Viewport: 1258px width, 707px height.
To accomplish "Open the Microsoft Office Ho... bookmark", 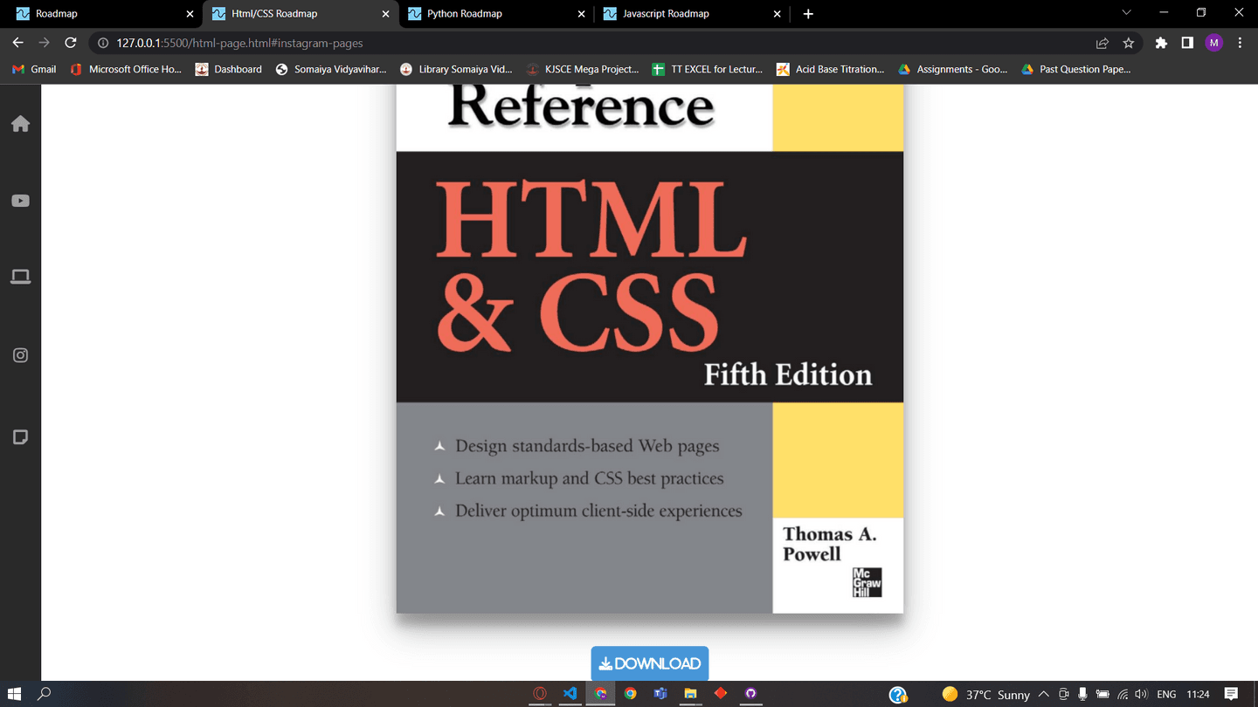I will click(126, 69).
